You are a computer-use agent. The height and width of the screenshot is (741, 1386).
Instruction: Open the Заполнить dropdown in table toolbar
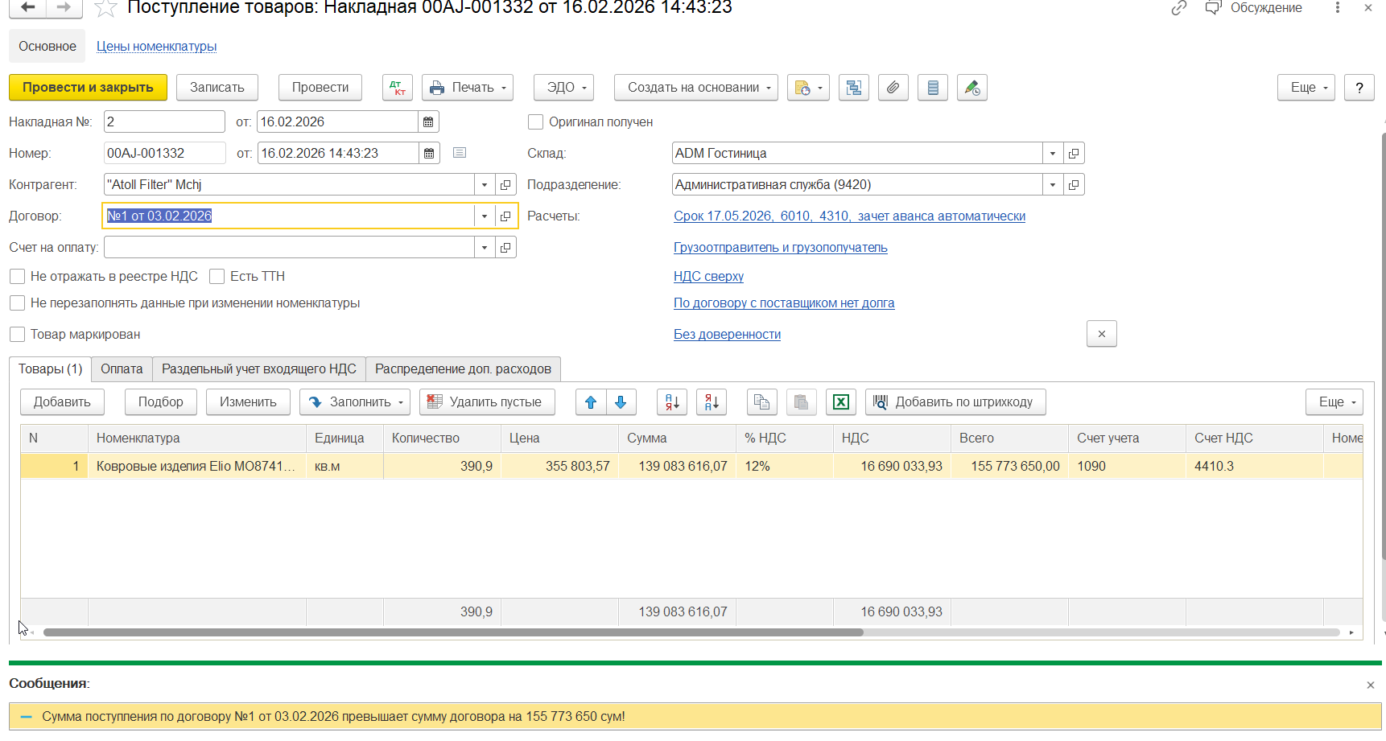tap(355, 402)
